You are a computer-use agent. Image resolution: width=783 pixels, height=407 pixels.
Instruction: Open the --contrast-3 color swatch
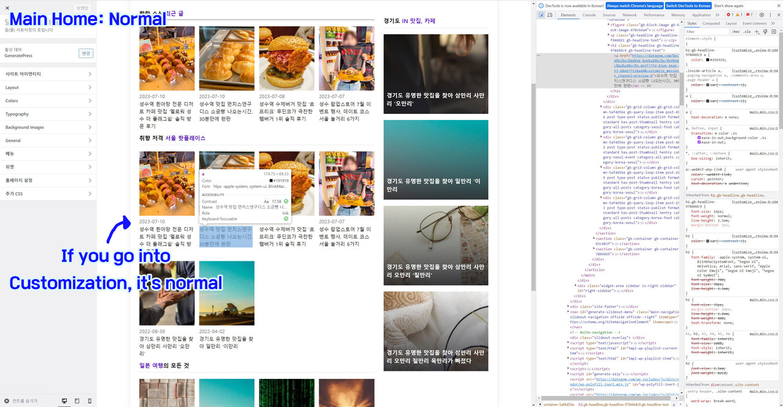coord(708,85)
